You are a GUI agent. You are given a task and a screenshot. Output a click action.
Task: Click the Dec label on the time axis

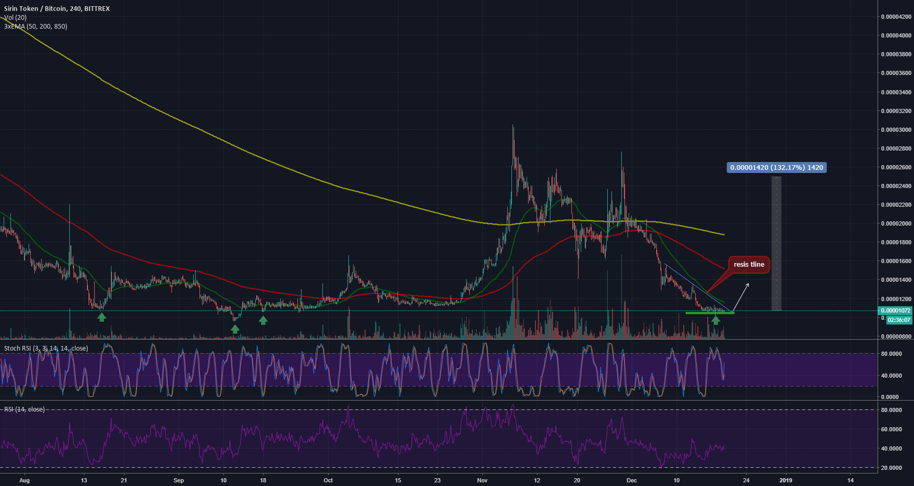click(x=632, y=480)
